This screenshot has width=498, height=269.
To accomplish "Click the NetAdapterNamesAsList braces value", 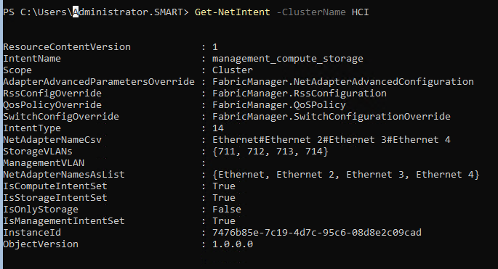I will coord(345,175).
